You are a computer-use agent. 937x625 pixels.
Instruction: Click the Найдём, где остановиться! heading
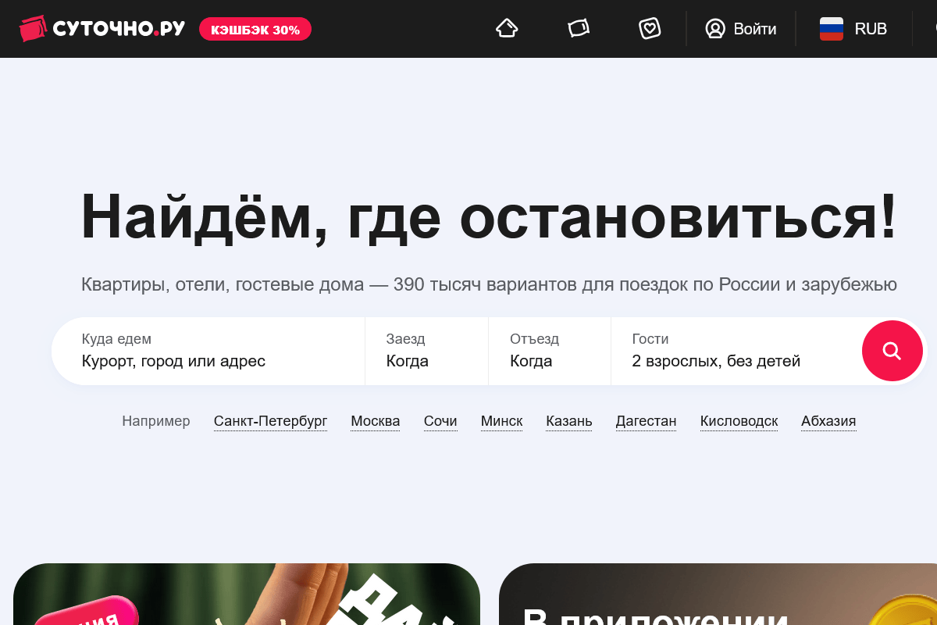point(490,216)
